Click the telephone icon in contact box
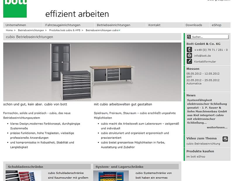This screenshot has height=181, width=234. (x=189, y=50)
